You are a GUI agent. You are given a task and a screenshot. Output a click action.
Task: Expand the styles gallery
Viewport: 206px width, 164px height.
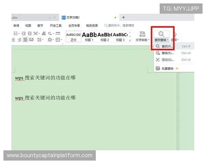(x=130, y=40)
